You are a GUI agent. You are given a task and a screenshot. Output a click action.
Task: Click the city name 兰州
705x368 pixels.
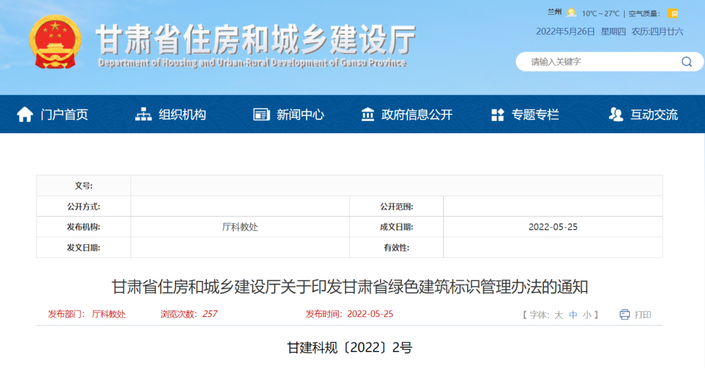554,12
